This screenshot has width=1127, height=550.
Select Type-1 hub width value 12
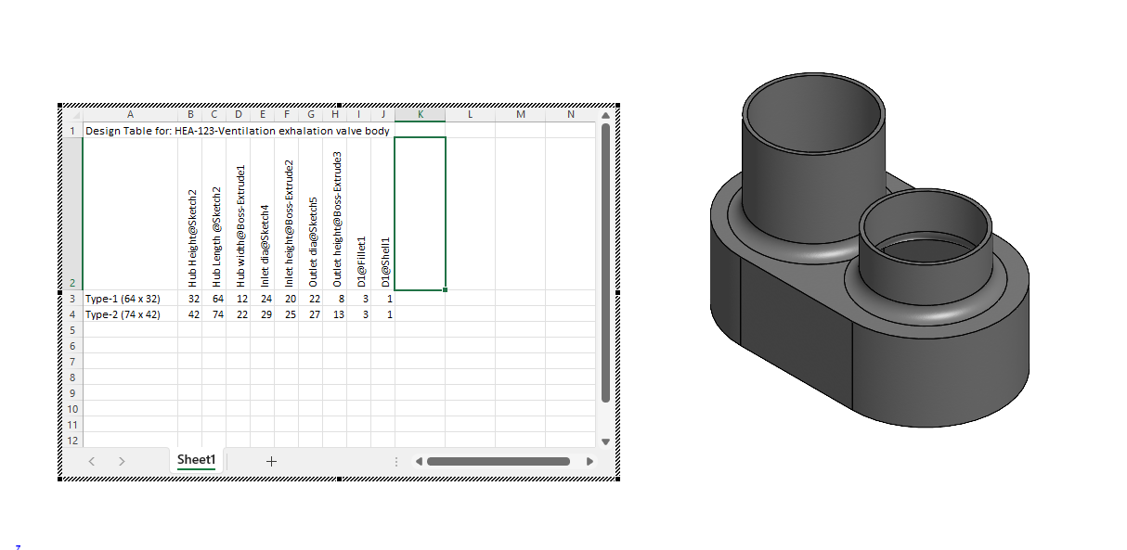[238, 299]
